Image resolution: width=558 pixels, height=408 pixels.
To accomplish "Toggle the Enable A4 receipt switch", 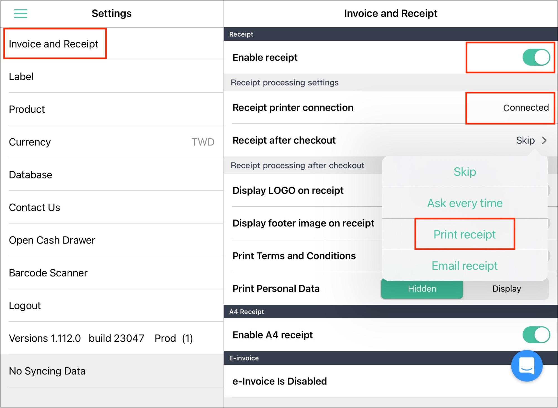I will coord(536,335).
